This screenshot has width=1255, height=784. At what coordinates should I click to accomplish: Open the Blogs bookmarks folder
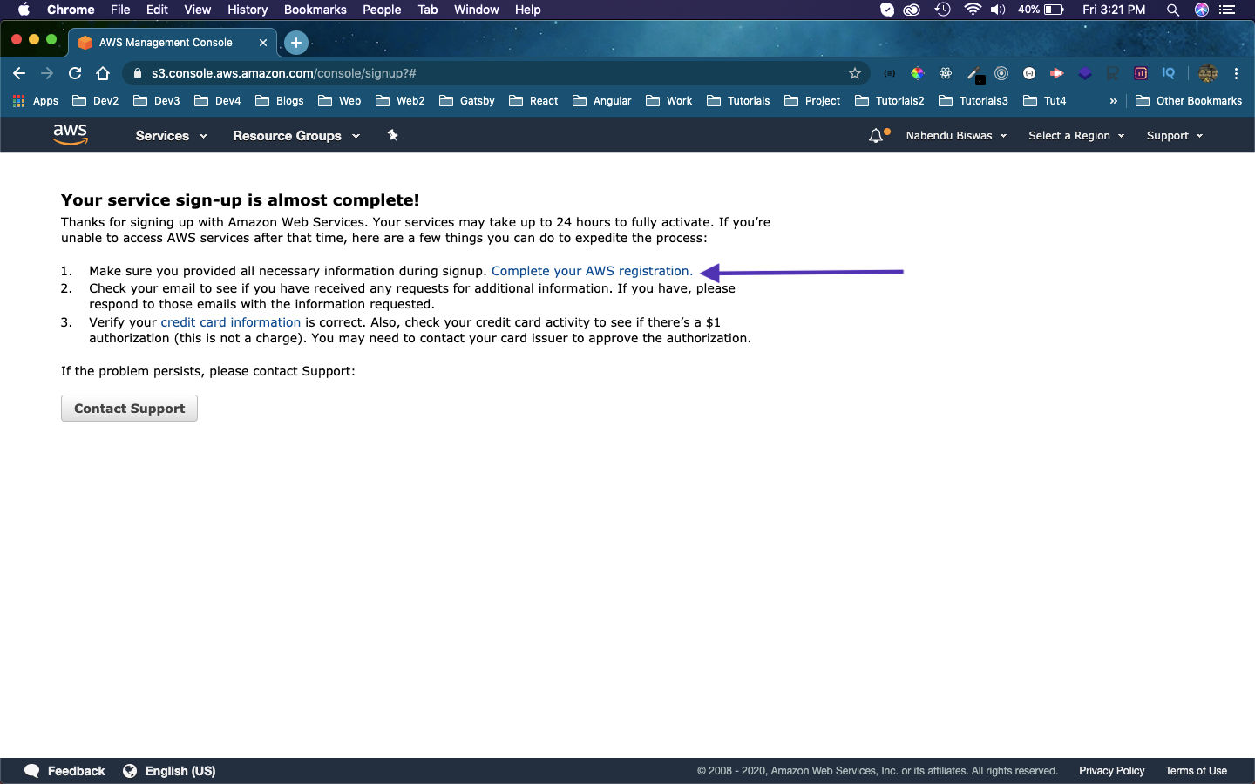[280, 101]
